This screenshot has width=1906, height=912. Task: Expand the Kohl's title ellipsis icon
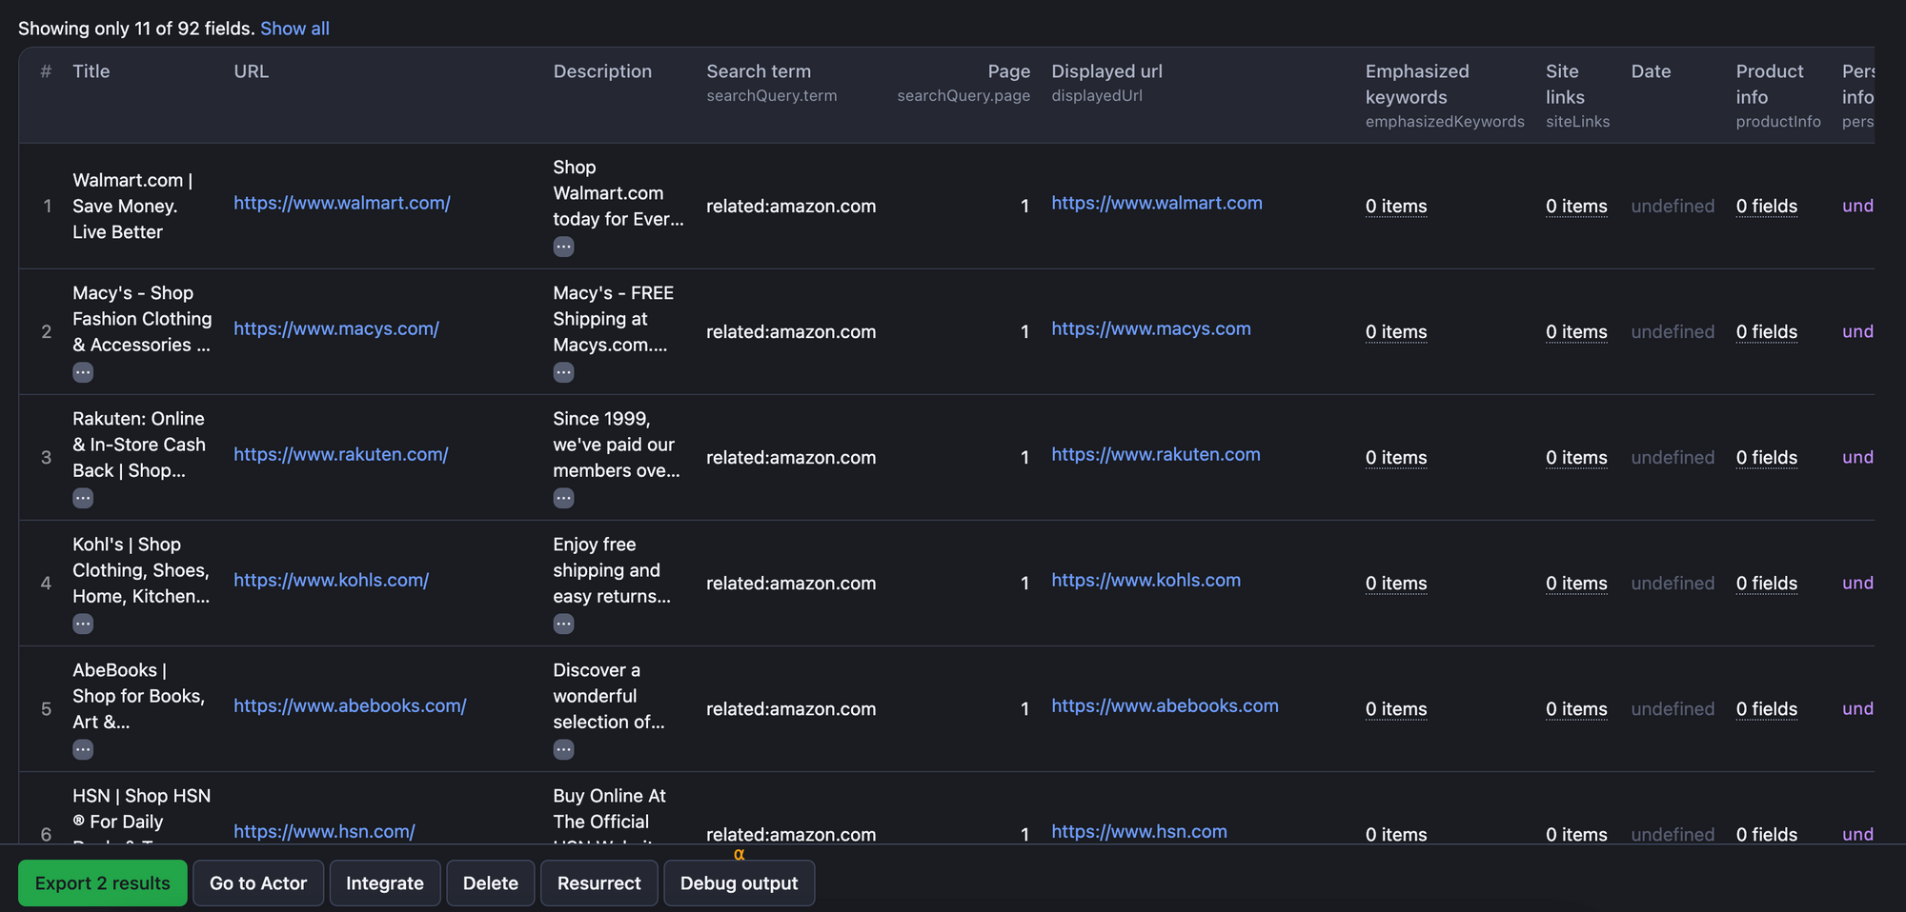coord(83,624)
